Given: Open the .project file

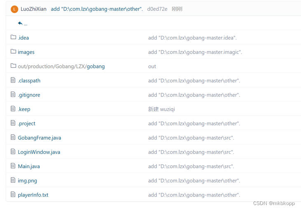Looking at the screenshot, I should [26, 123].
